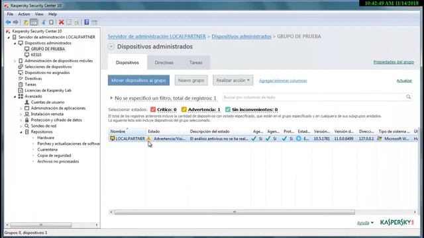The image size is (424, 238).
Task: Collapse the Repositorios tree node
Action: point(21,132)
